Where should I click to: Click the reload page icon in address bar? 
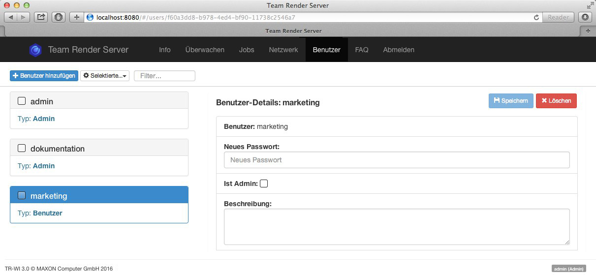(x=536, y=17)
